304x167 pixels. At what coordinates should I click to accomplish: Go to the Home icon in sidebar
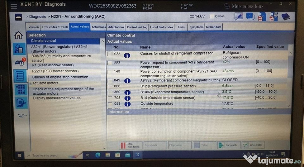(18, 36)
